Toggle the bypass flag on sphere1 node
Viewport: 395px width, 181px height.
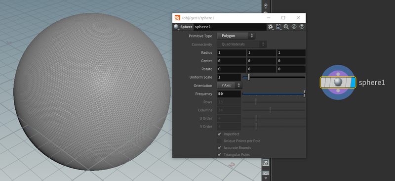[323, 82]
